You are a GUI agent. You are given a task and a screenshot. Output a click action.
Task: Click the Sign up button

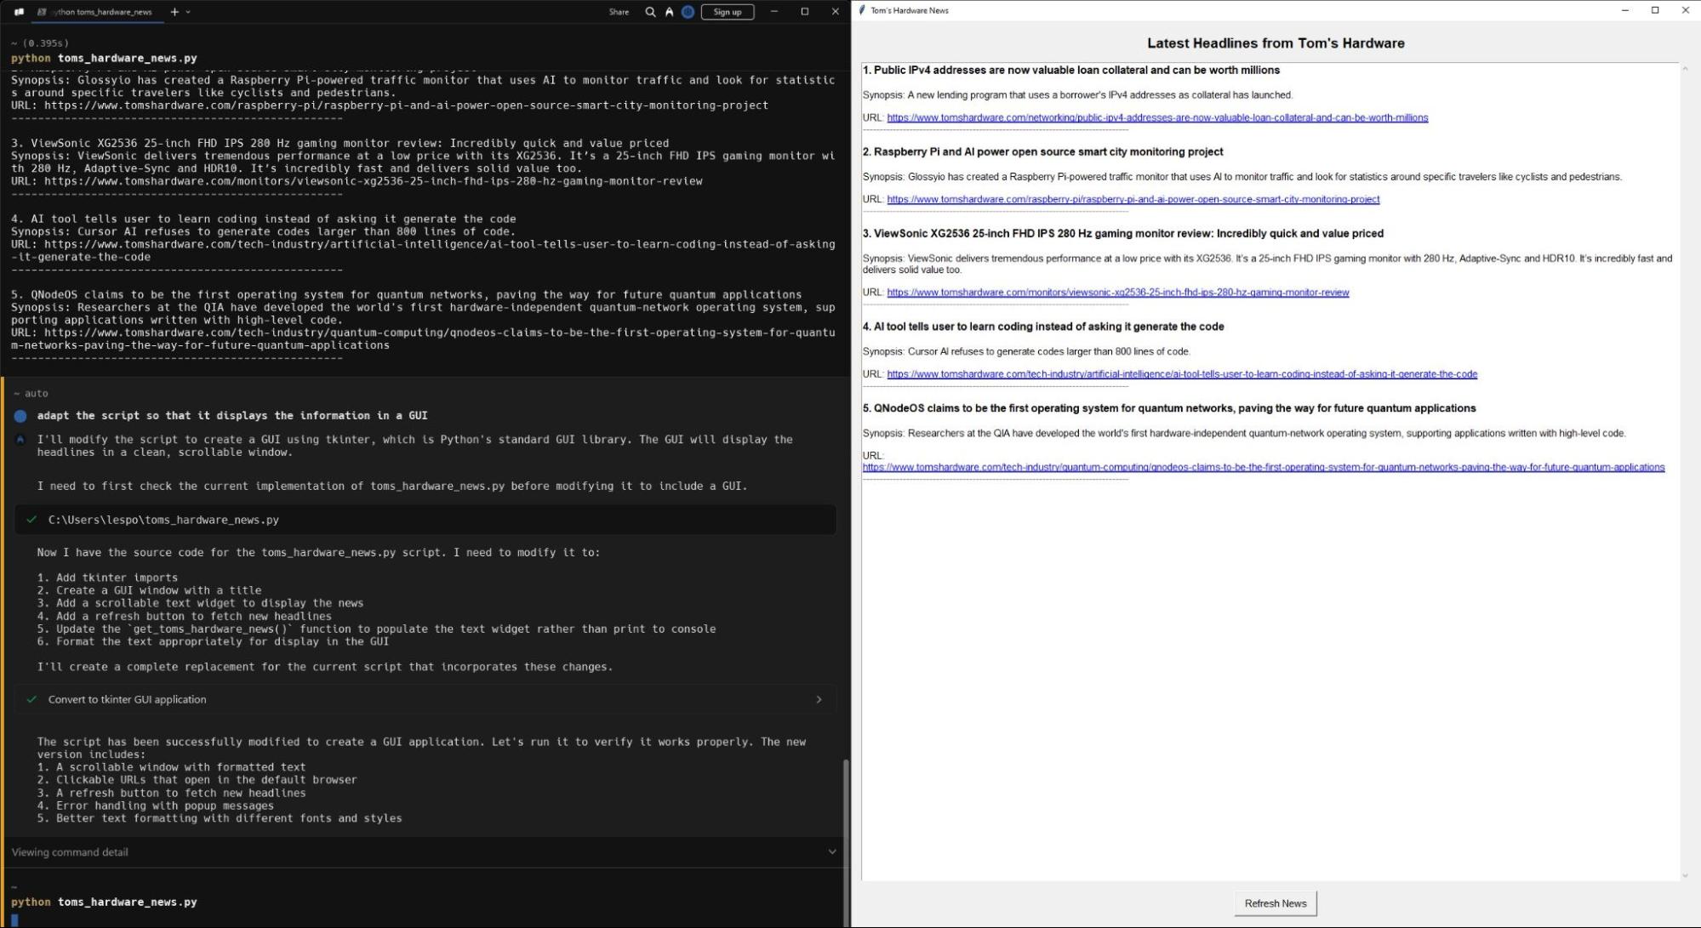[x=728, y=12]
